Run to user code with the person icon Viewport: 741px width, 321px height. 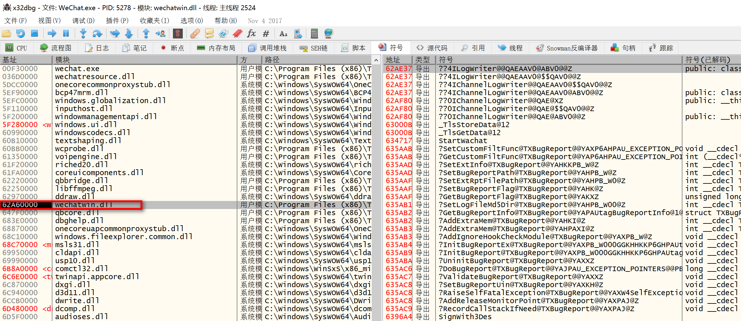160,33
